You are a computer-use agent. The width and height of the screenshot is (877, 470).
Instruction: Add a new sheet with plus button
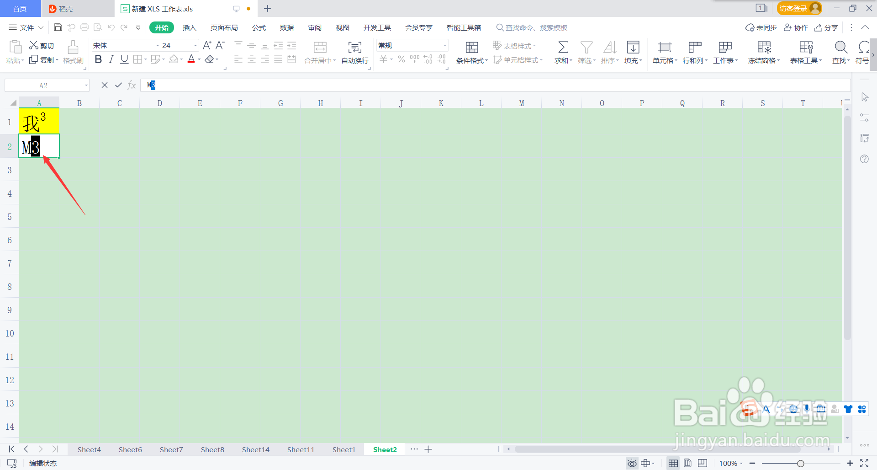click(428, 449)
